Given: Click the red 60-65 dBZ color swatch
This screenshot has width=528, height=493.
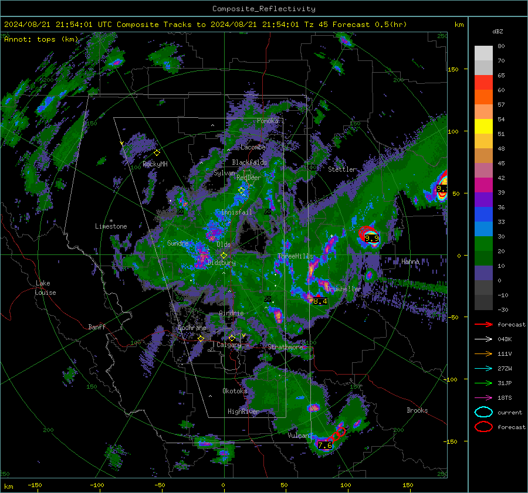Looking at the screenshot, I should pyautogui.click(x=483, y=83).
